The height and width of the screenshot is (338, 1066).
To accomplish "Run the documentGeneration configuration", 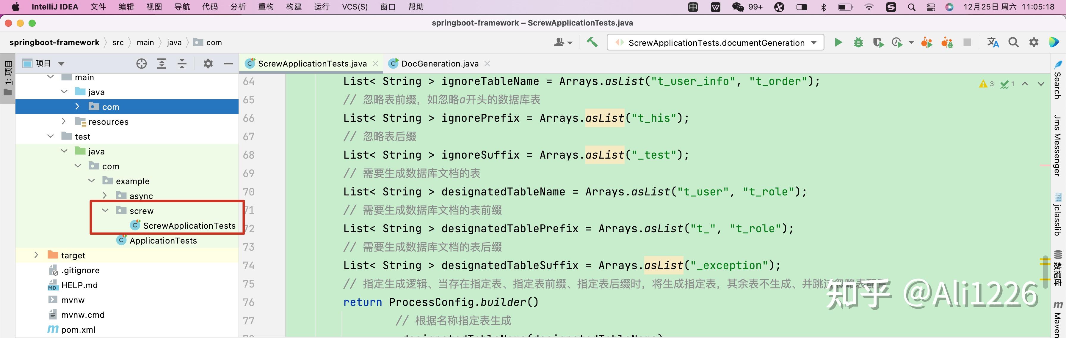I will (x=838, y=42).
